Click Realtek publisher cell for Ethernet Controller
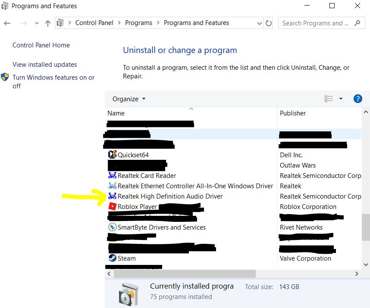 click(x=291, y=186)
